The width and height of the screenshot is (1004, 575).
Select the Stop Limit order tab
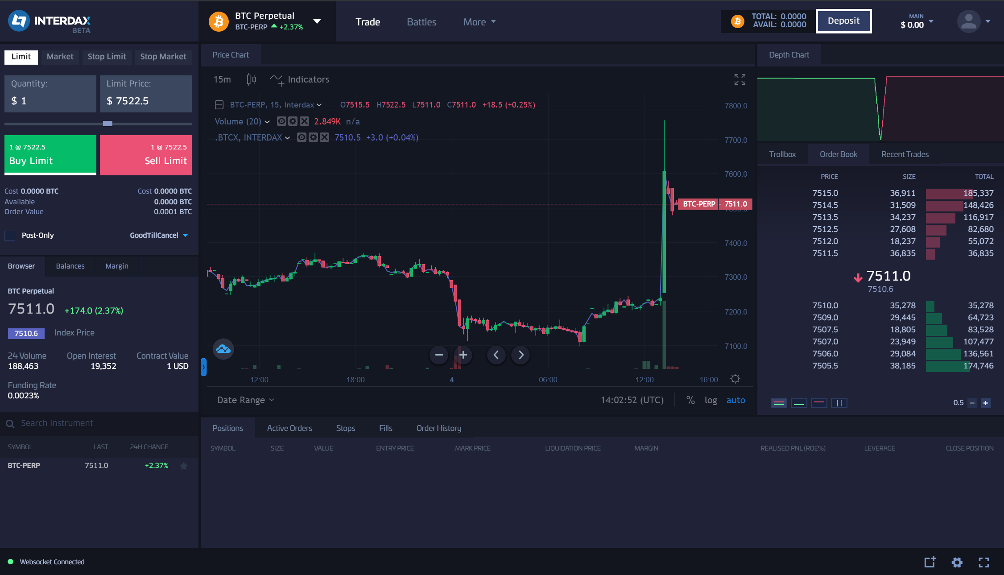(x=107, y=57)
